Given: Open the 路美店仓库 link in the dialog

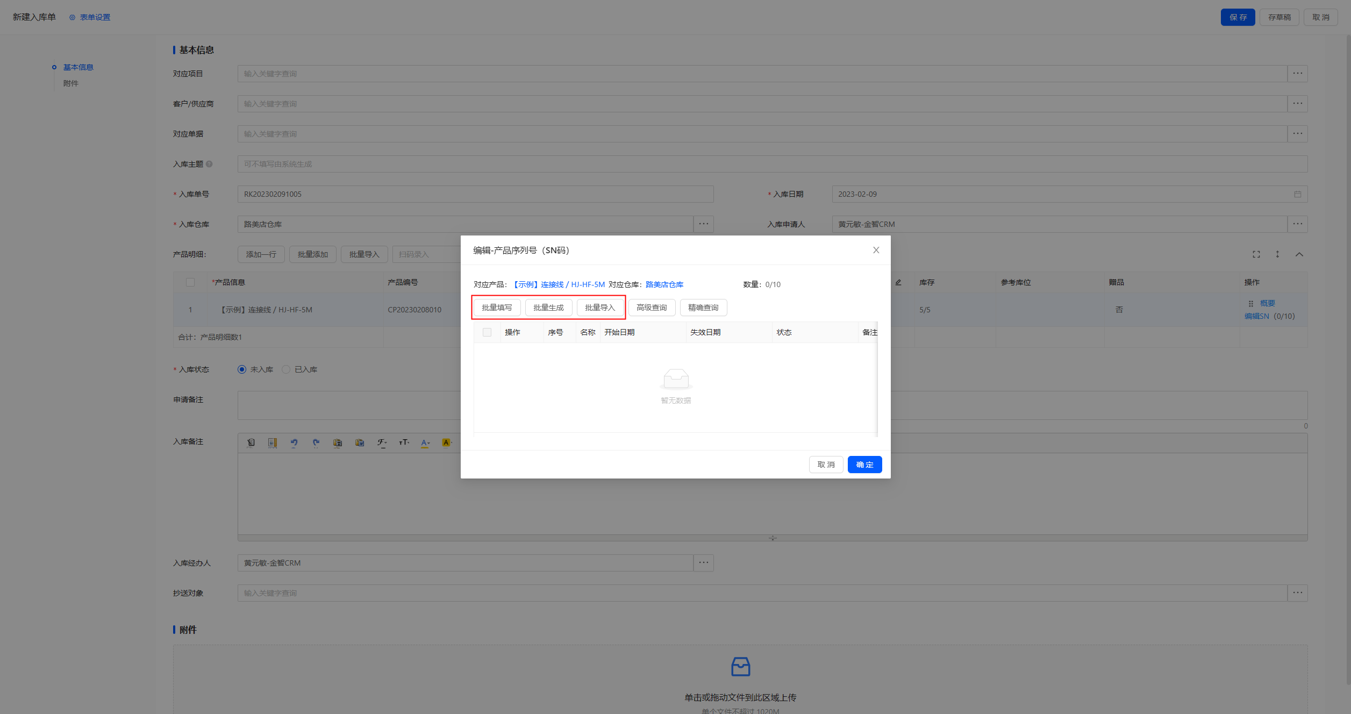Looking at the screenshot, I should coord(664,284).
